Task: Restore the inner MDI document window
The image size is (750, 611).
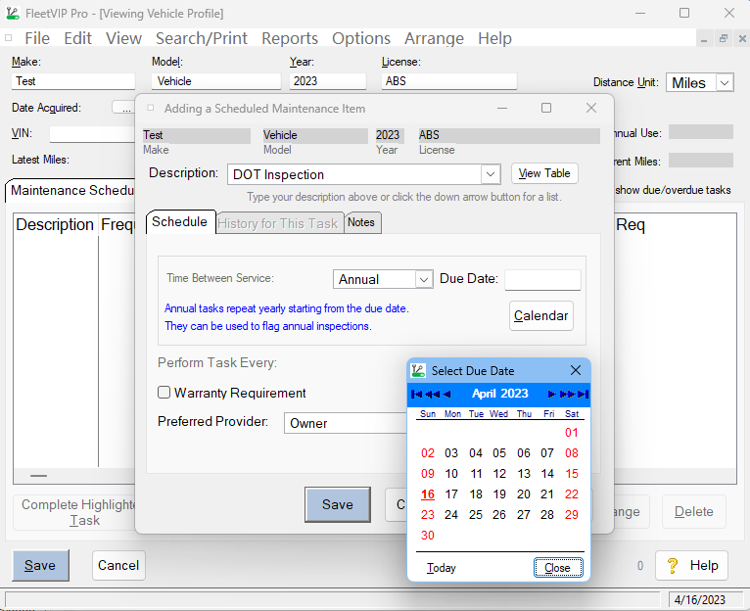Action: 724,39
